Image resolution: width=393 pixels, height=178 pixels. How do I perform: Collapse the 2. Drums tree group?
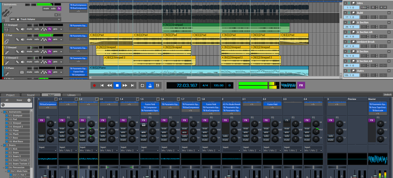click(2, 145)
